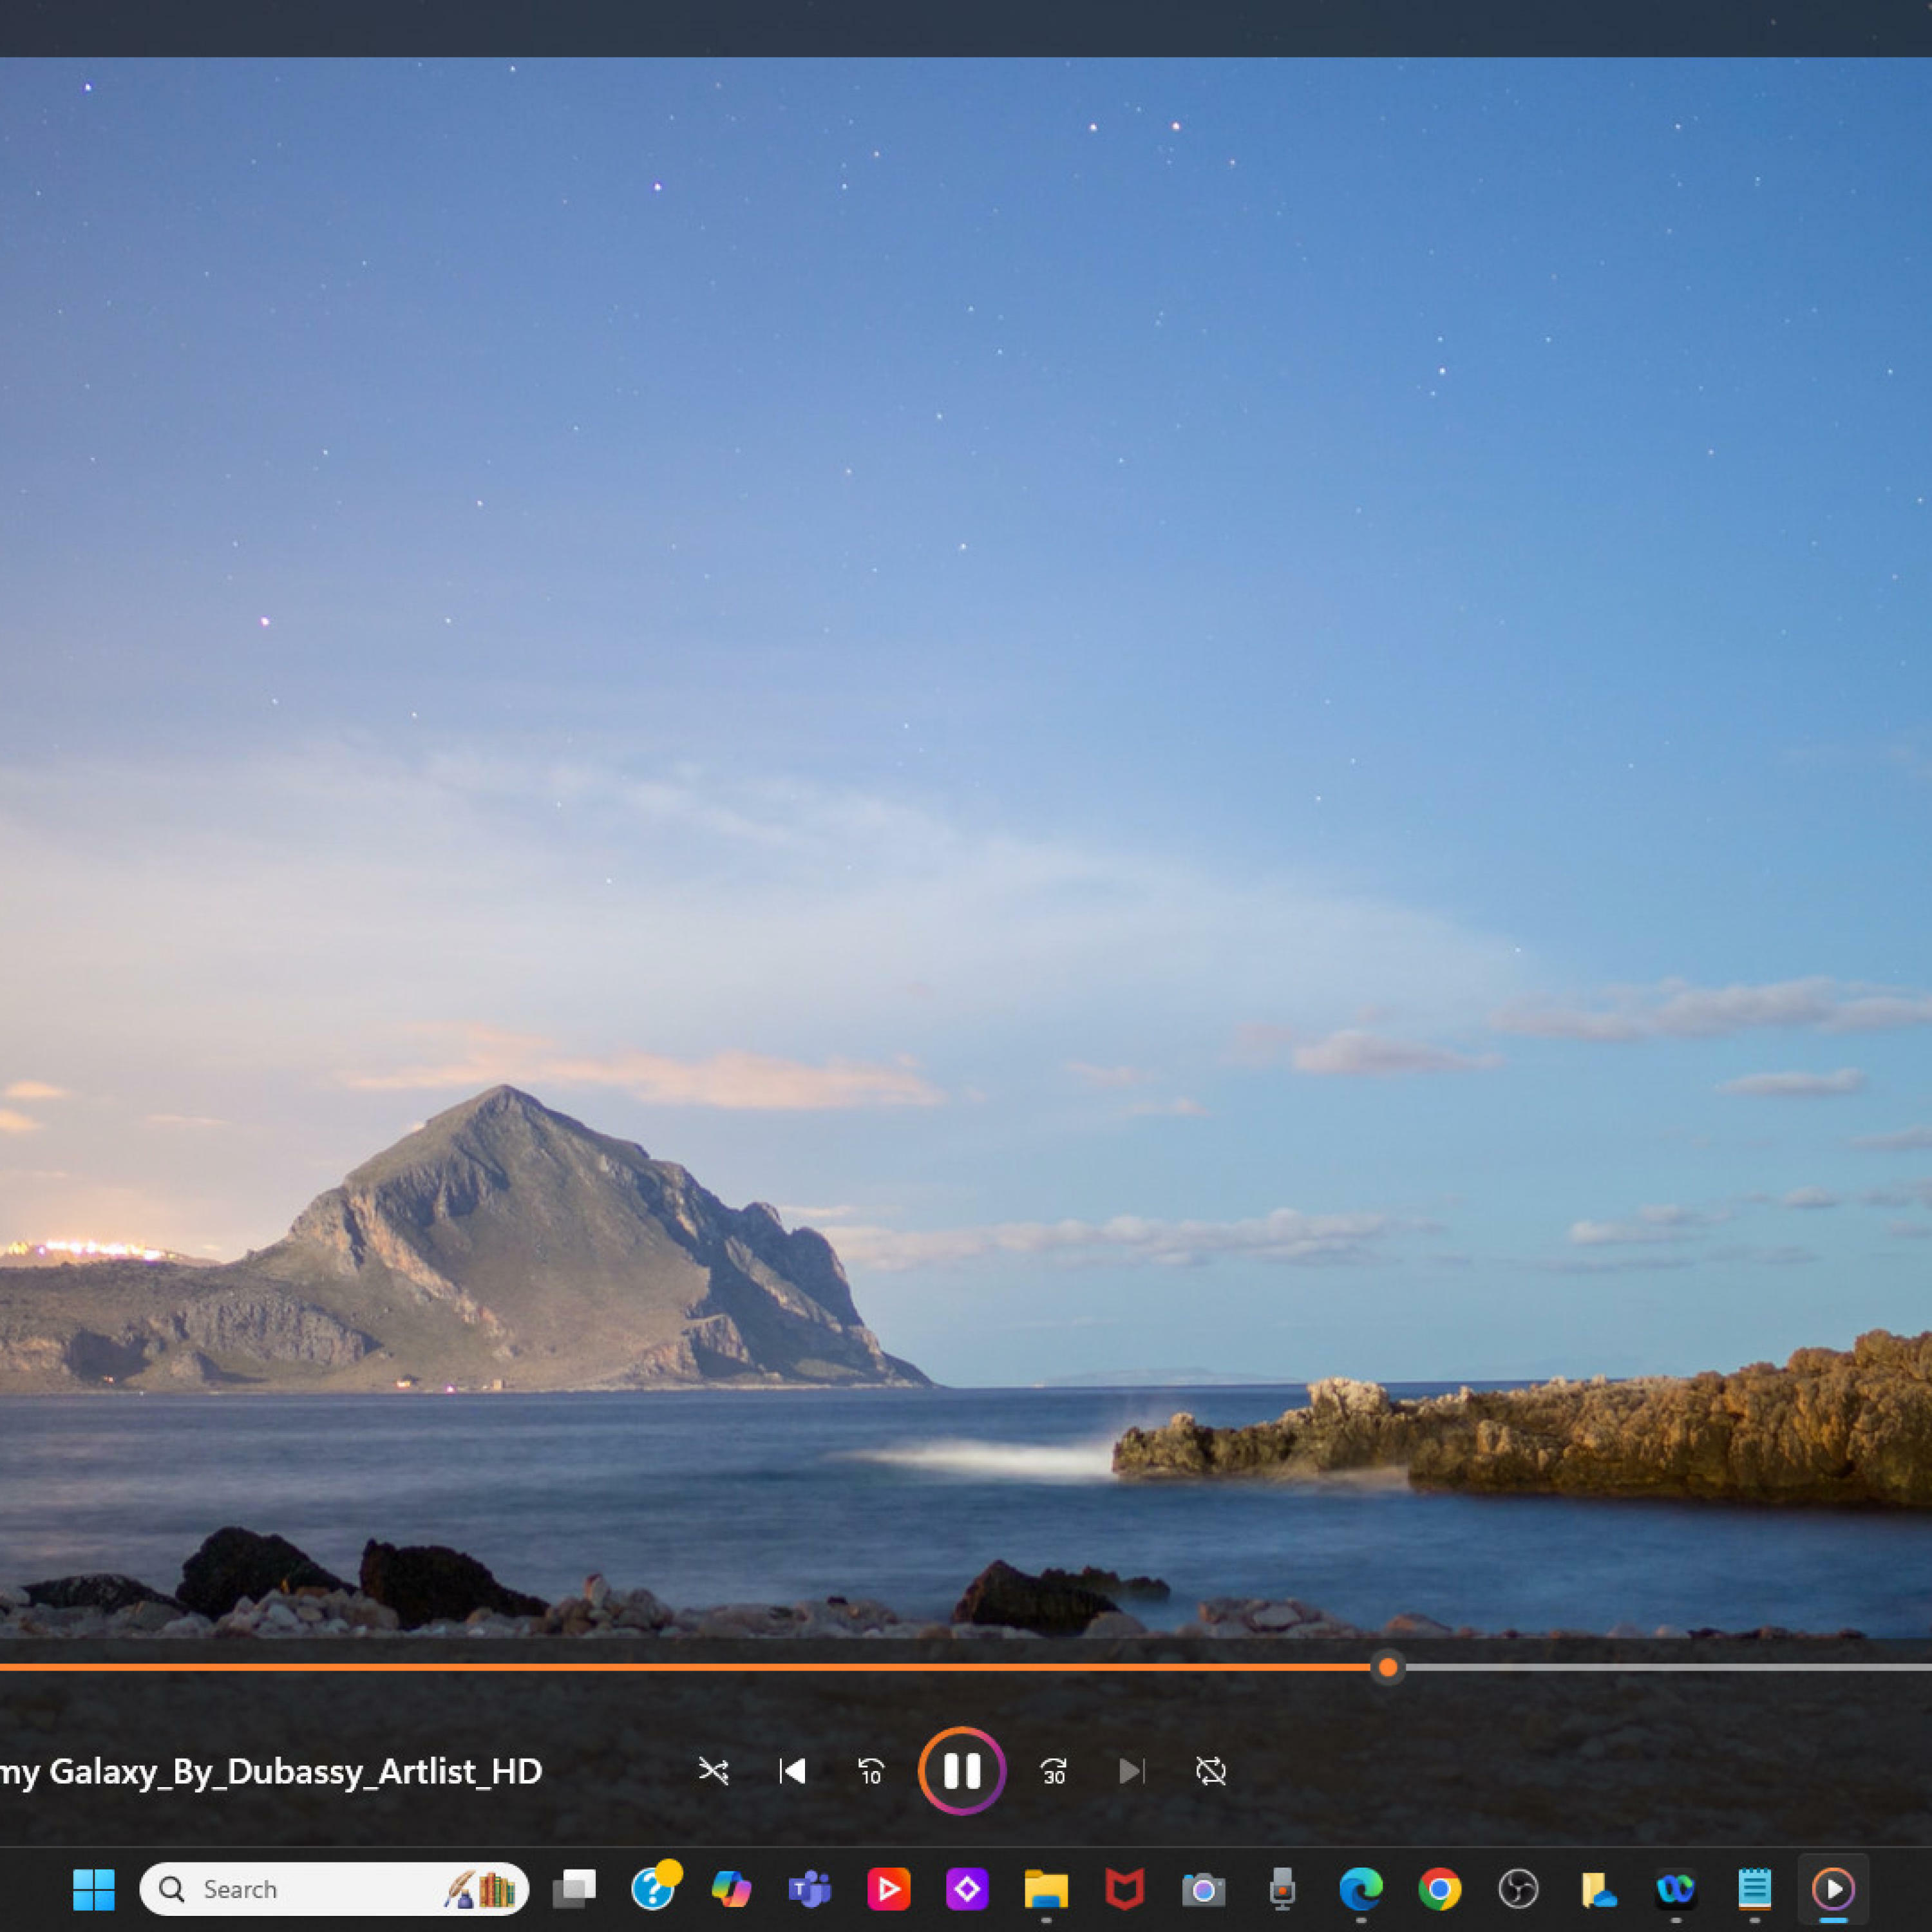1932x1932 pixels.
Task: Pause the playing video
Action: [961, 1771]
